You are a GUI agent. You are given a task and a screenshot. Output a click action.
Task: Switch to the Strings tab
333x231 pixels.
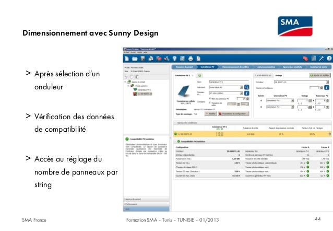tap(279, 75)
